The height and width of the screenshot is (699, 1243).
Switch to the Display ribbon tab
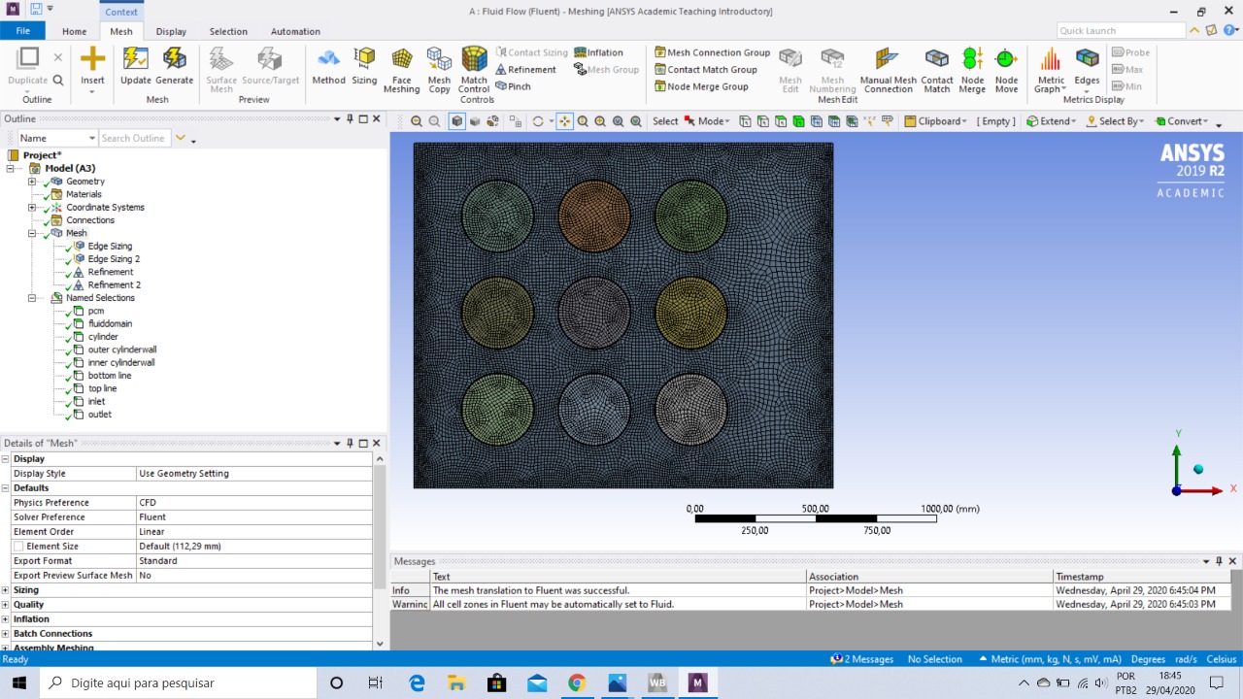click(x=171, y=31)
